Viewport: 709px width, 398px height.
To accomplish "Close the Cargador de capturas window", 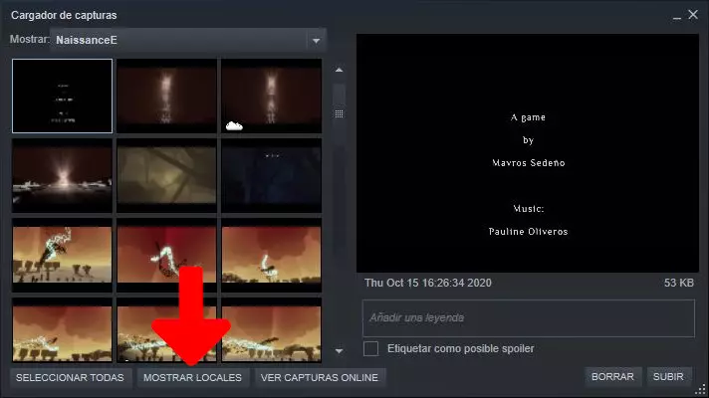I will (693, 15).
